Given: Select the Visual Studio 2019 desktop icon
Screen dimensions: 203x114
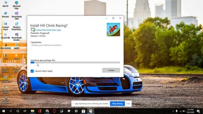Looking at the screenshot, I should 16,16.
